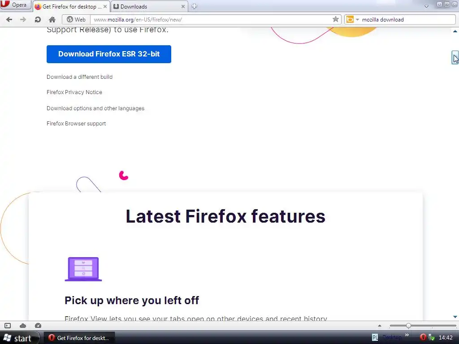
Task: Open the Windows start menu
Action: pyautogui.click(x=19, y=338)
